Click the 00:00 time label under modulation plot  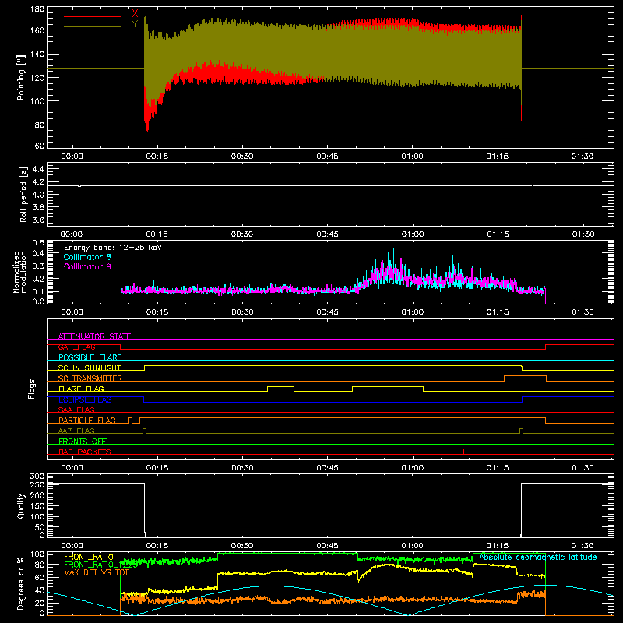tap(72, 312)
